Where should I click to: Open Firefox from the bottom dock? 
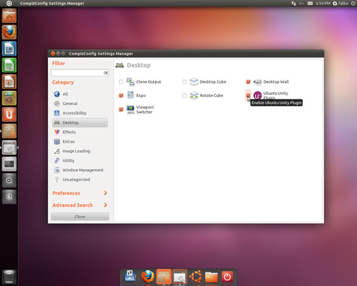147,276
